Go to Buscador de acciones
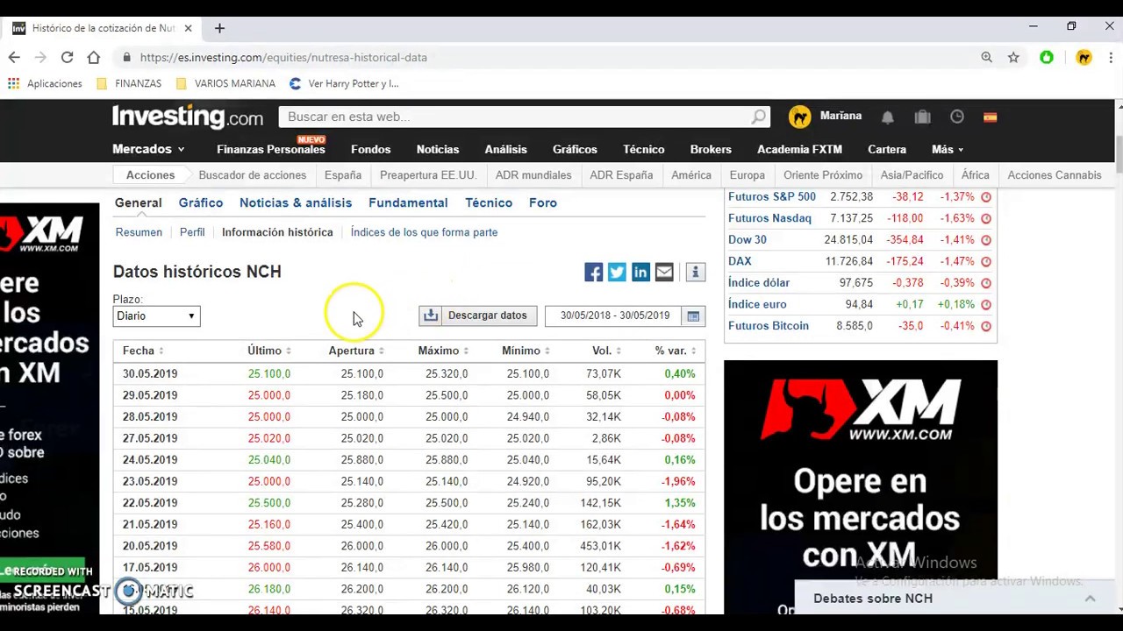This screenshot has width=1123, height=631. coord(253,175)
